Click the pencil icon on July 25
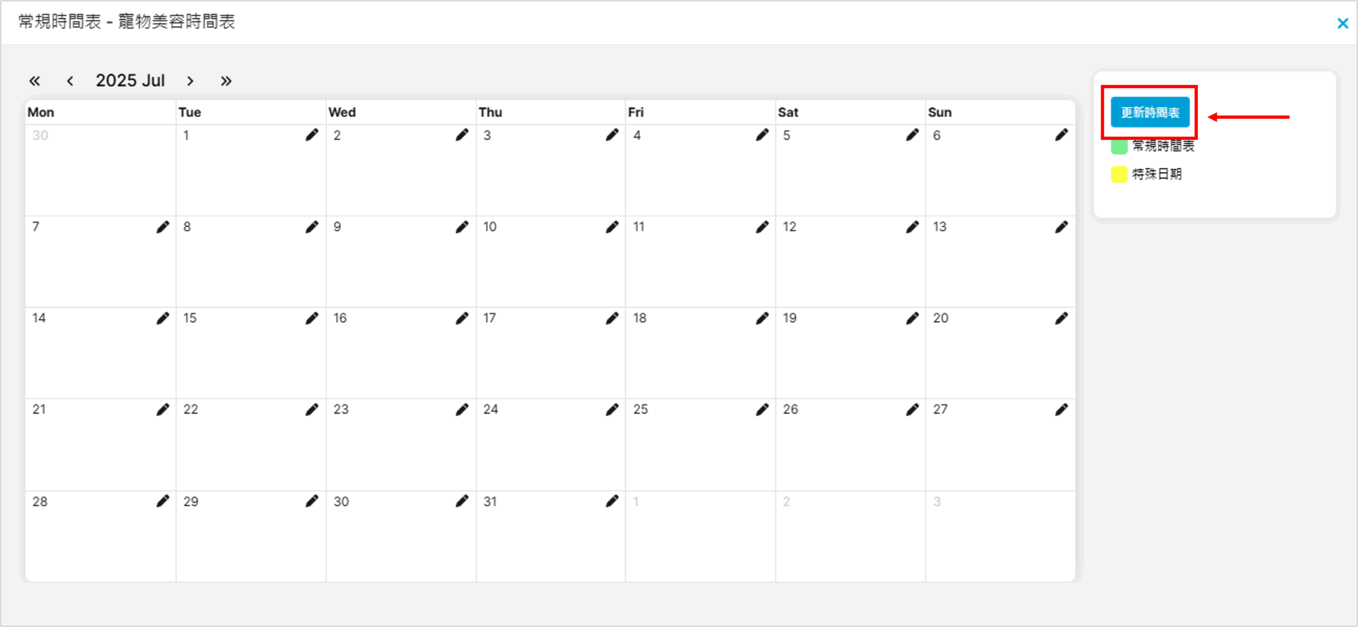The width and height of the screenshot is (1358, 627). point(762,410)
